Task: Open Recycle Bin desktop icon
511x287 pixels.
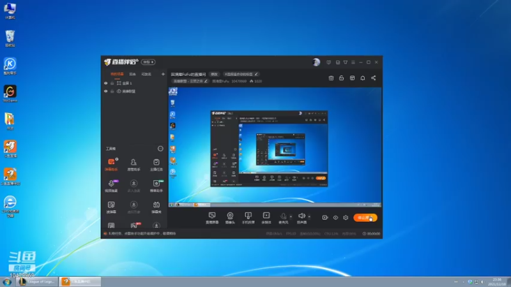Action: tap(10, 38)
